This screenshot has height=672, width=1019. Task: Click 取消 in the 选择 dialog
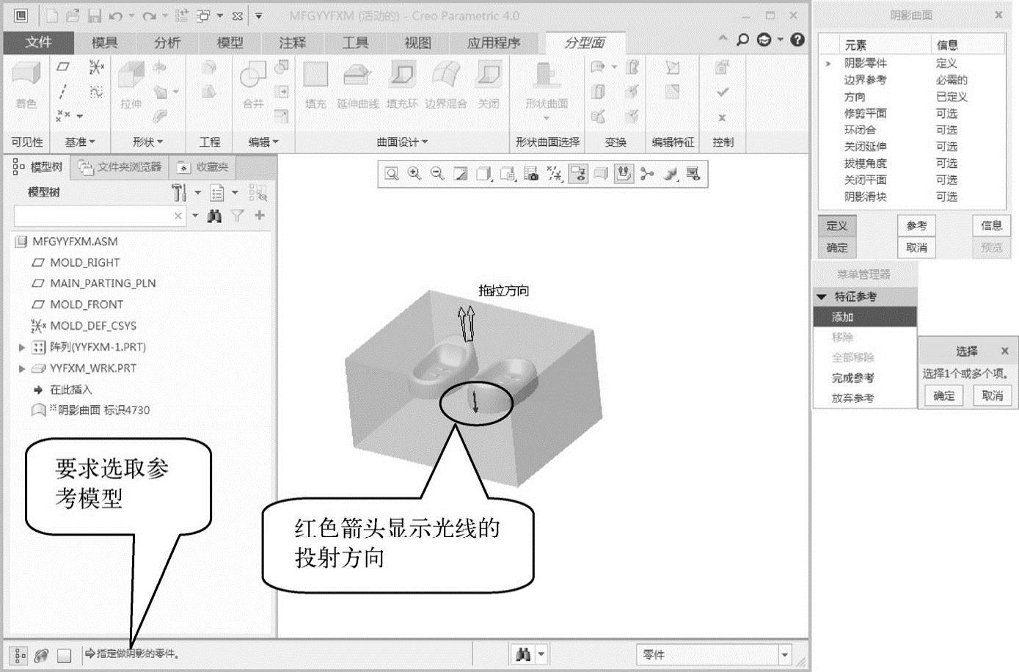click(x=992, y=396)
